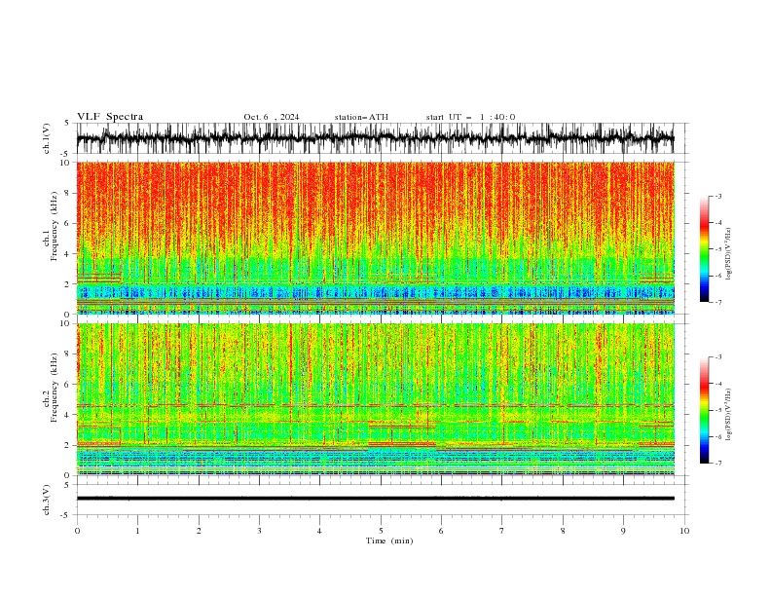Click the ch.2 spectrogram panel
771x596 pixels.
tap(376, 399)
